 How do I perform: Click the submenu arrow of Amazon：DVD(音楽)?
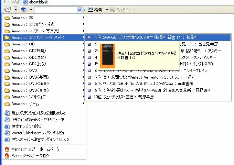(83, 90)
